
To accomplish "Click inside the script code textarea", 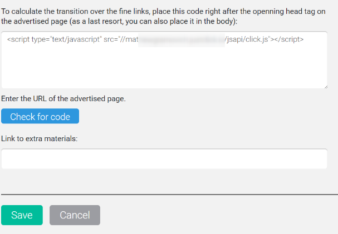I will (164, 60).
